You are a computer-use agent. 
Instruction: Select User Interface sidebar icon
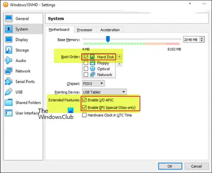(x=8, y=113)
